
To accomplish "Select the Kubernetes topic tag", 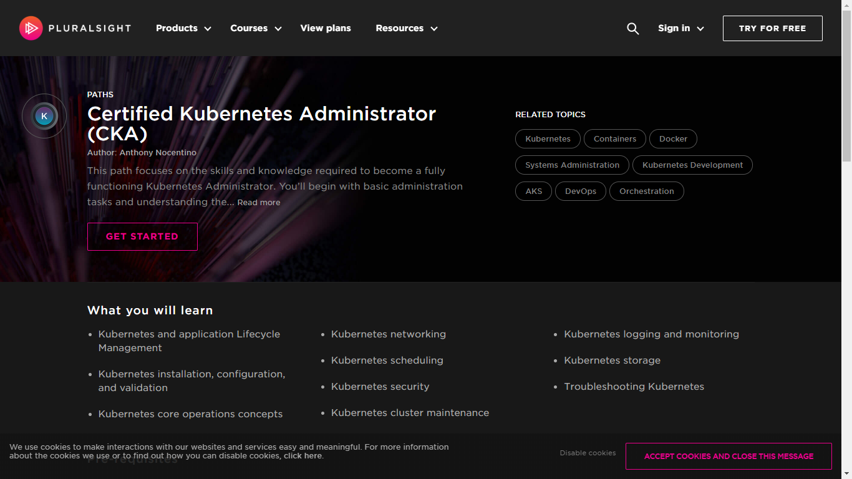I will (548, 139).
